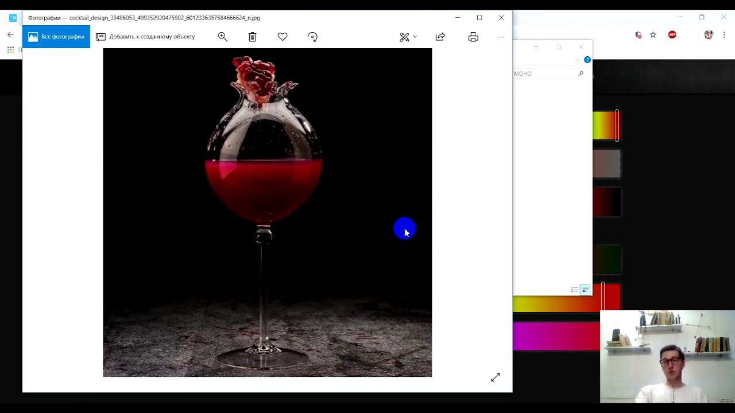
Task: Enter full screen with the diagonal arrows icon
Action: click(x=496, y=377)
